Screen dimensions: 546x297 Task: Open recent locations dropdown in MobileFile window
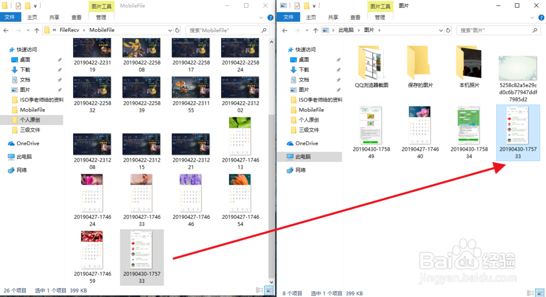point(28,30)
